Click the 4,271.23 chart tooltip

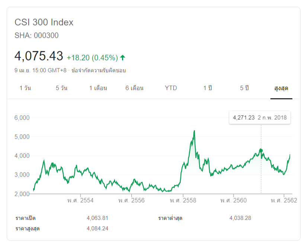(x=260, y=118)
